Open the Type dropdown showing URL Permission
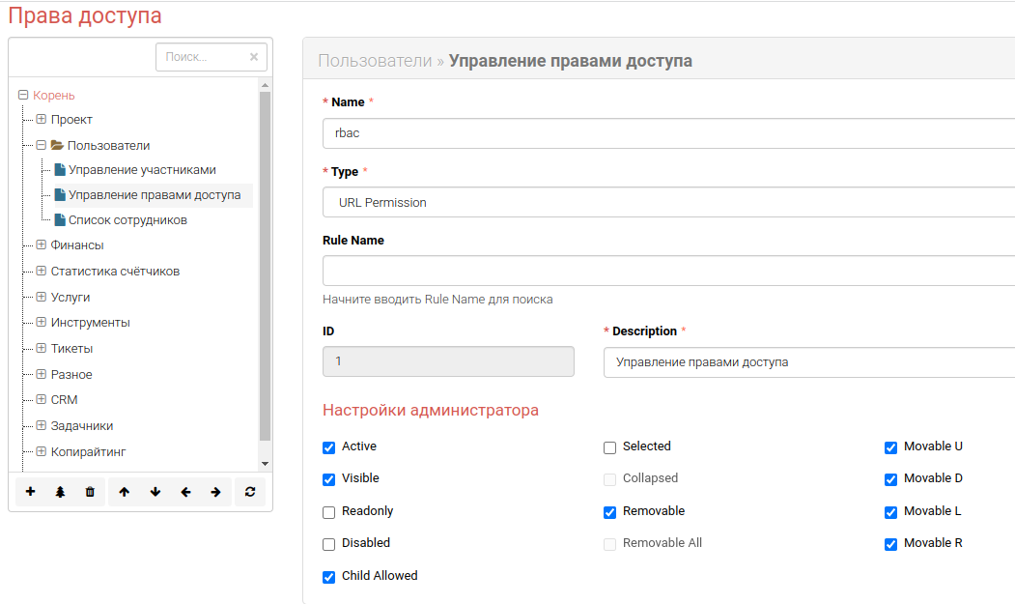 666,203
